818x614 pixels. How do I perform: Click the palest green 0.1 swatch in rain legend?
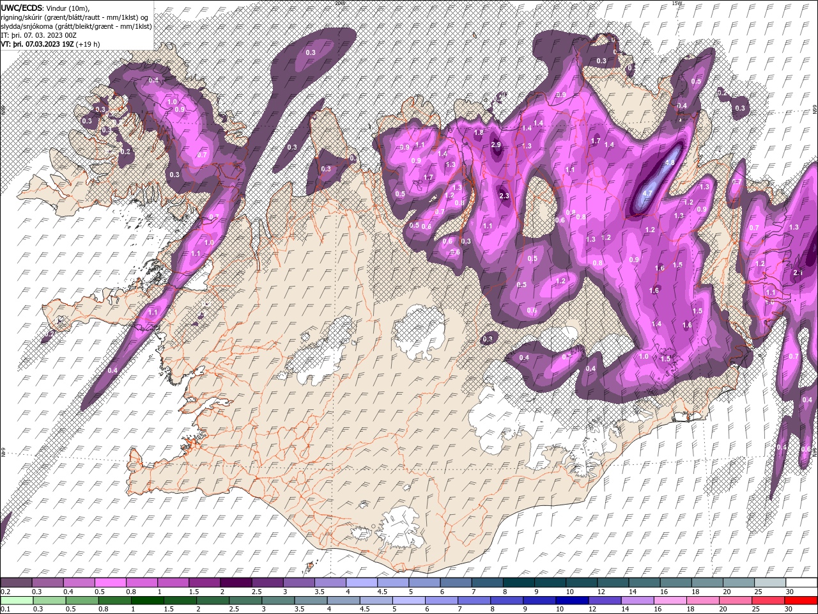[17, 601]
